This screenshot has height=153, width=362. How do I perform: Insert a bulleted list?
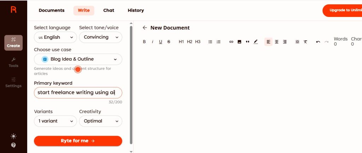point(210,42)
